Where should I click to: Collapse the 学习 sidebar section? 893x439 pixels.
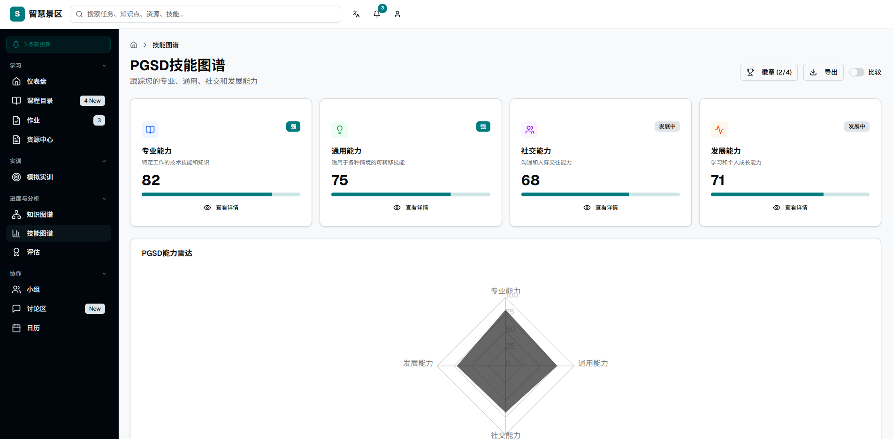(x=104, y=66)
